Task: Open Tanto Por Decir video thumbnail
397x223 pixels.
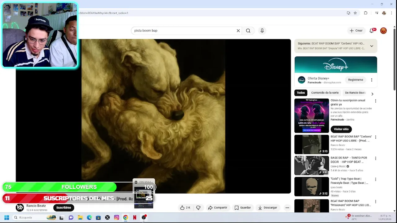Action: click(x=311, y=165)
